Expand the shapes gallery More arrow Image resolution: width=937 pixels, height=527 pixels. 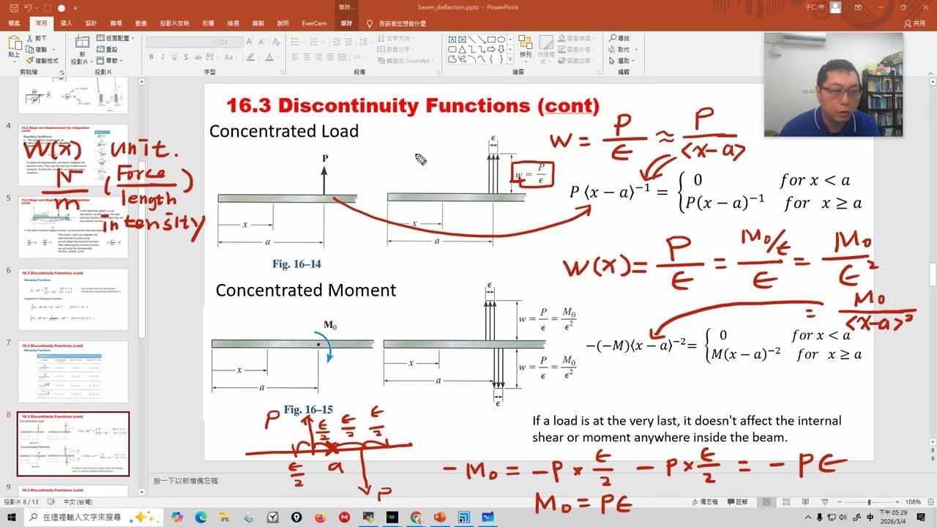(x=511, y=59)
